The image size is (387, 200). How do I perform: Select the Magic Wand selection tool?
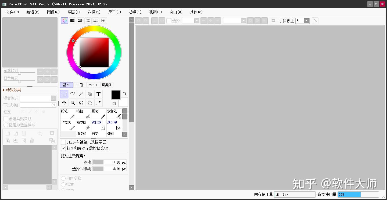pyautogui.click(x=81, y=94)
